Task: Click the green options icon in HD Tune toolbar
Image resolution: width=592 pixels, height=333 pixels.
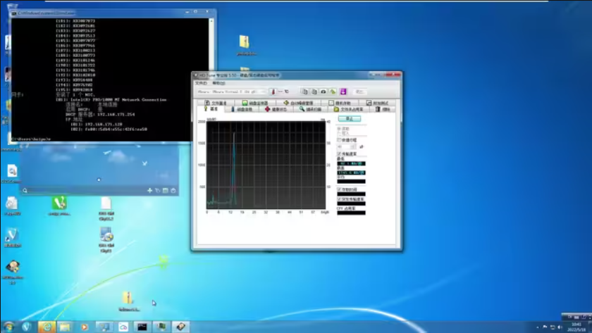Action: click(x=333, y=92)
